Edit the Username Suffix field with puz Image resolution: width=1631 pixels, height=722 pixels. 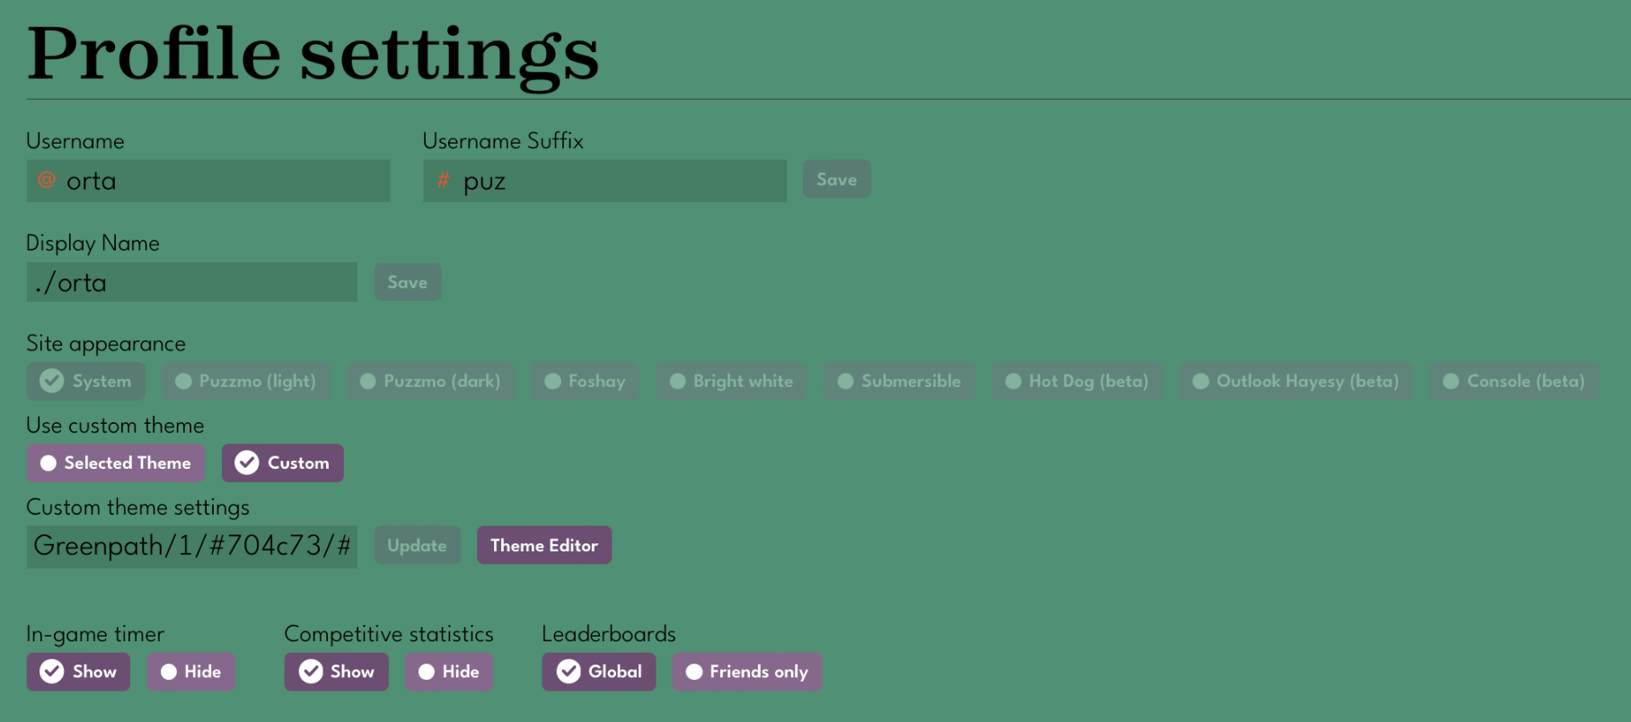[x=604, y=180]
